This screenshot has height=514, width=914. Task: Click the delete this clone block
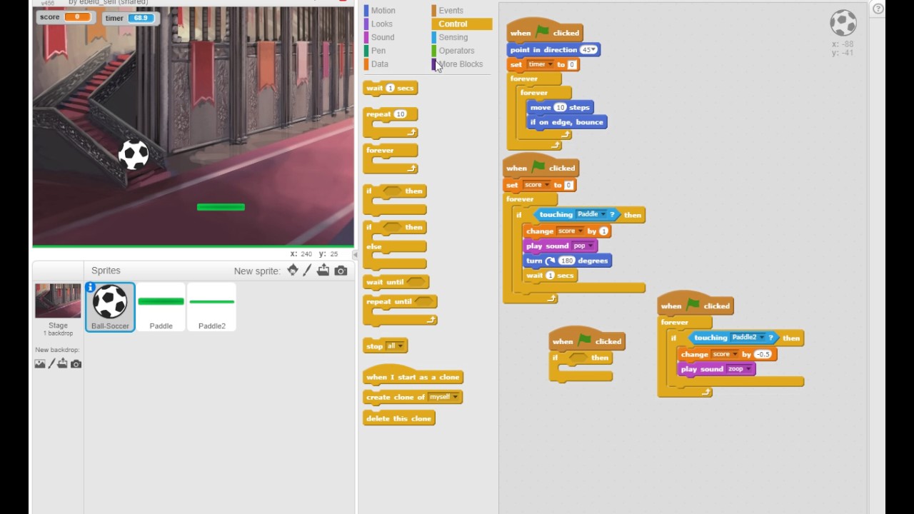tap(398, 418)
